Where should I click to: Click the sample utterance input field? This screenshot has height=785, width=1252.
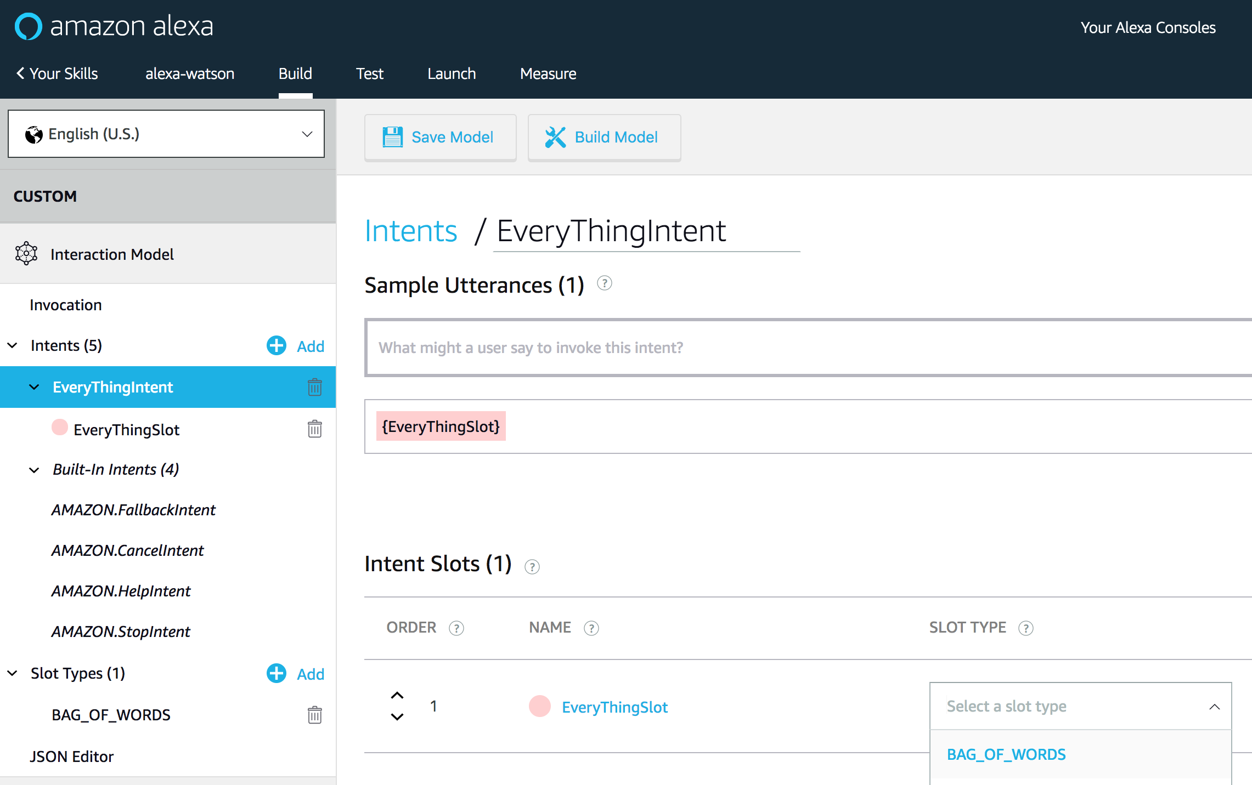(x=807, y=348)
